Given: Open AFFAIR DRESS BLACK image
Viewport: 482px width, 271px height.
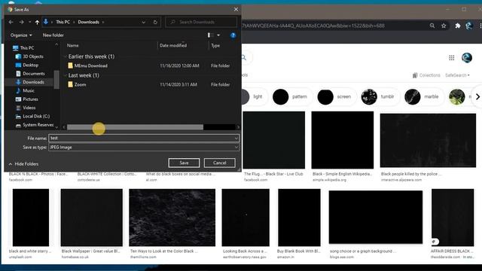Looking at the screenshot, I should pos(453,218).
